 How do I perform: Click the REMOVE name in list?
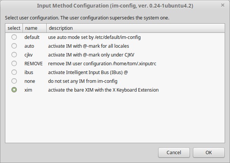click(34, 64)
